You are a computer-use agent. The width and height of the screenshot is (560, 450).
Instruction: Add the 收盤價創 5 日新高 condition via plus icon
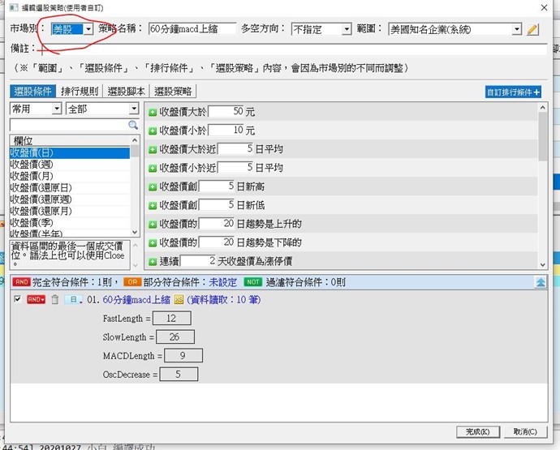click(153, 186)
